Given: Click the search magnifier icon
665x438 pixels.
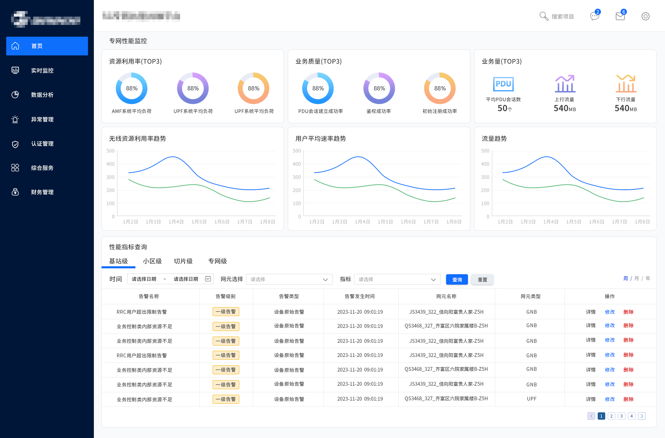Looking at the screenshot, I should pos(544,16).
